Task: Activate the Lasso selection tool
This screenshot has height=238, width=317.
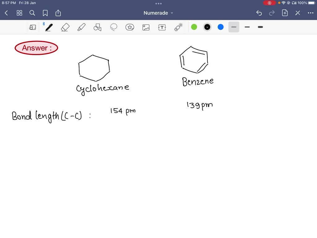Action: click(x=114, y=27)
